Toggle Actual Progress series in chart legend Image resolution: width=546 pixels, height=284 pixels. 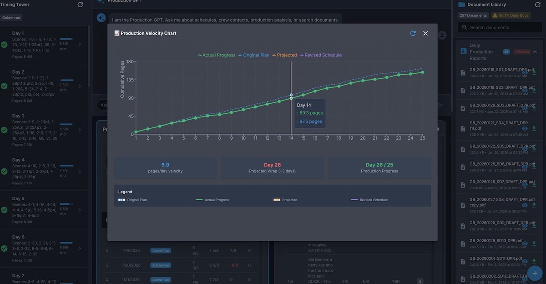click(x=217, y=55)
